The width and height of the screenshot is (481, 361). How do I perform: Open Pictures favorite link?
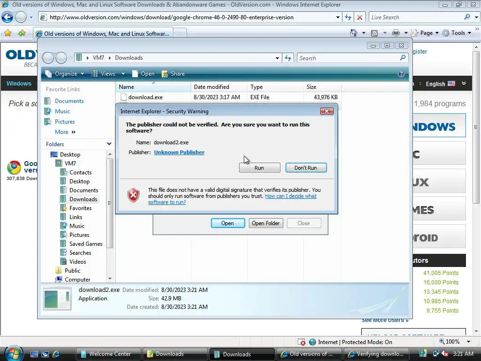(65, 122)
